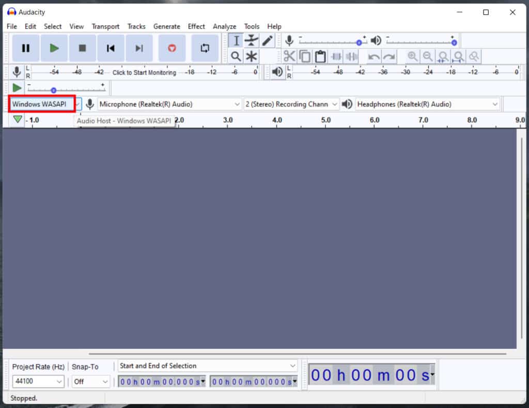This screenshot has height=408, width=529.
Task: Open the Effect menu
Action: 196,26
